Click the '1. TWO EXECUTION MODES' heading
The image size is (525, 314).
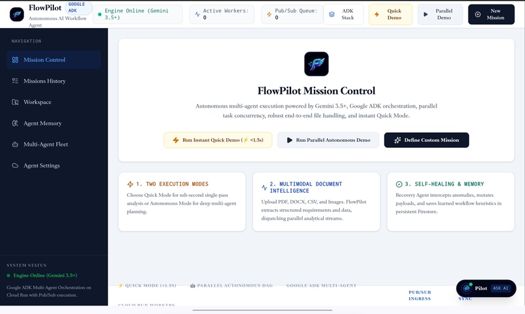[x=172, y=184]
